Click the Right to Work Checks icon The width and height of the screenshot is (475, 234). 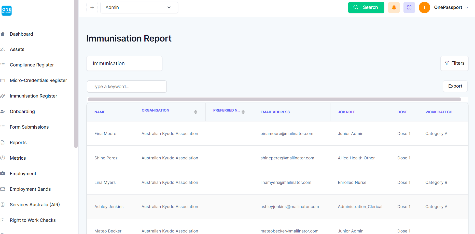3,220
